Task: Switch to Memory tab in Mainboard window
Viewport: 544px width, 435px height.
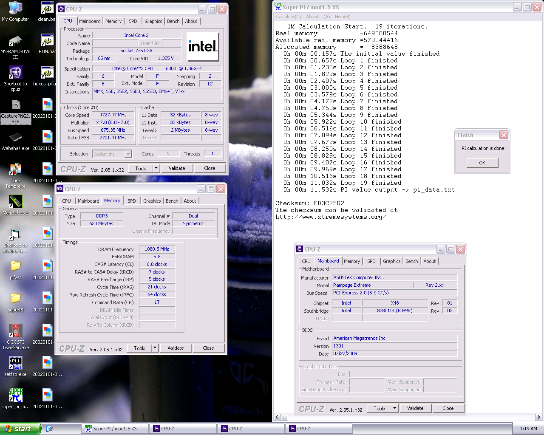Action: 352,261
